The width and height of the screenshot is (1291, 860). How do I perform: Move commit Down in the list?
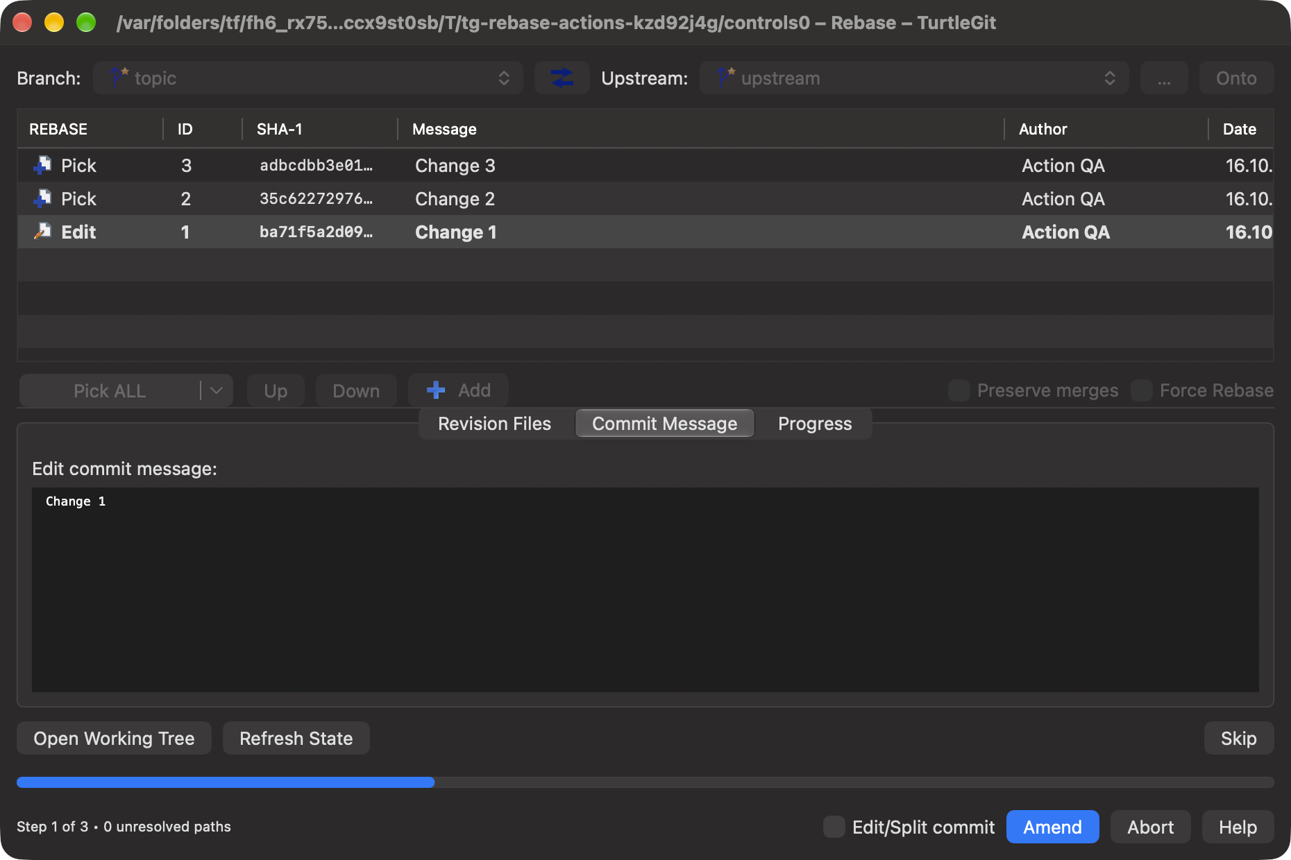[356, 390]
